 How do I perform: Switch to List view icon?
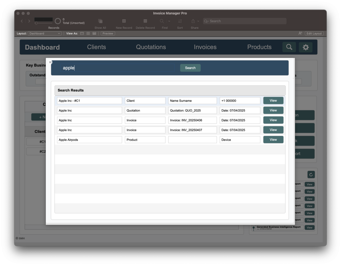88,34
